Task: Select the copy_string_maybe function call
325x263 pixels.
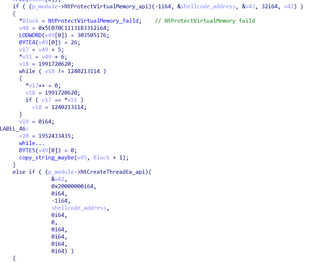Action: coord(46,158)
